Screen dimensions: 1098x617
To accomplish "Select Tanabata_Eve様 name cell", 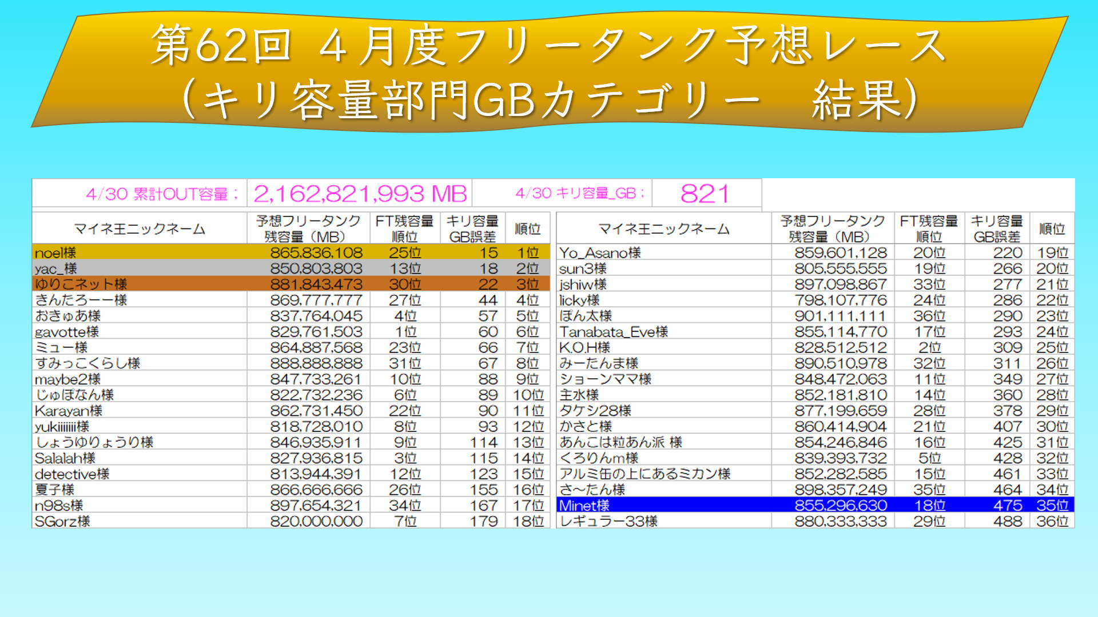I will (614, 331).
